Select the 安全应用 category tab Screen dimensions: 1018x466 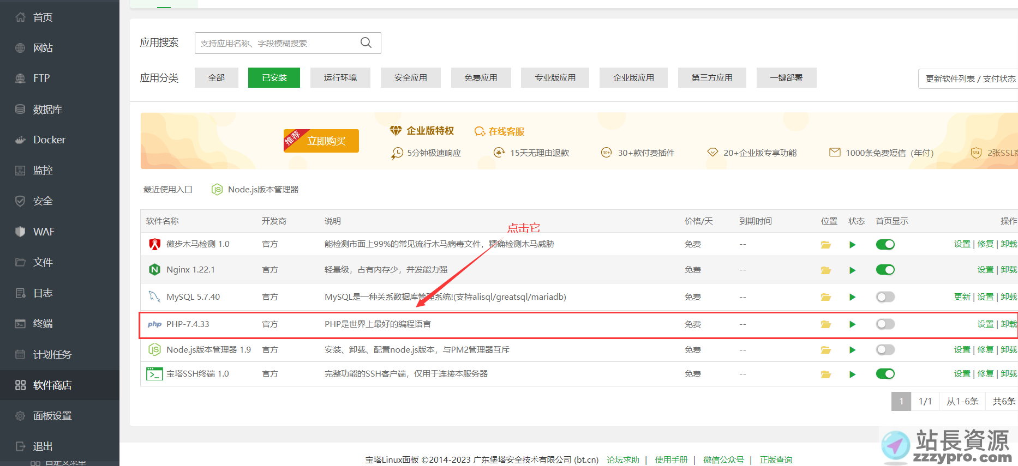(411, 77)
